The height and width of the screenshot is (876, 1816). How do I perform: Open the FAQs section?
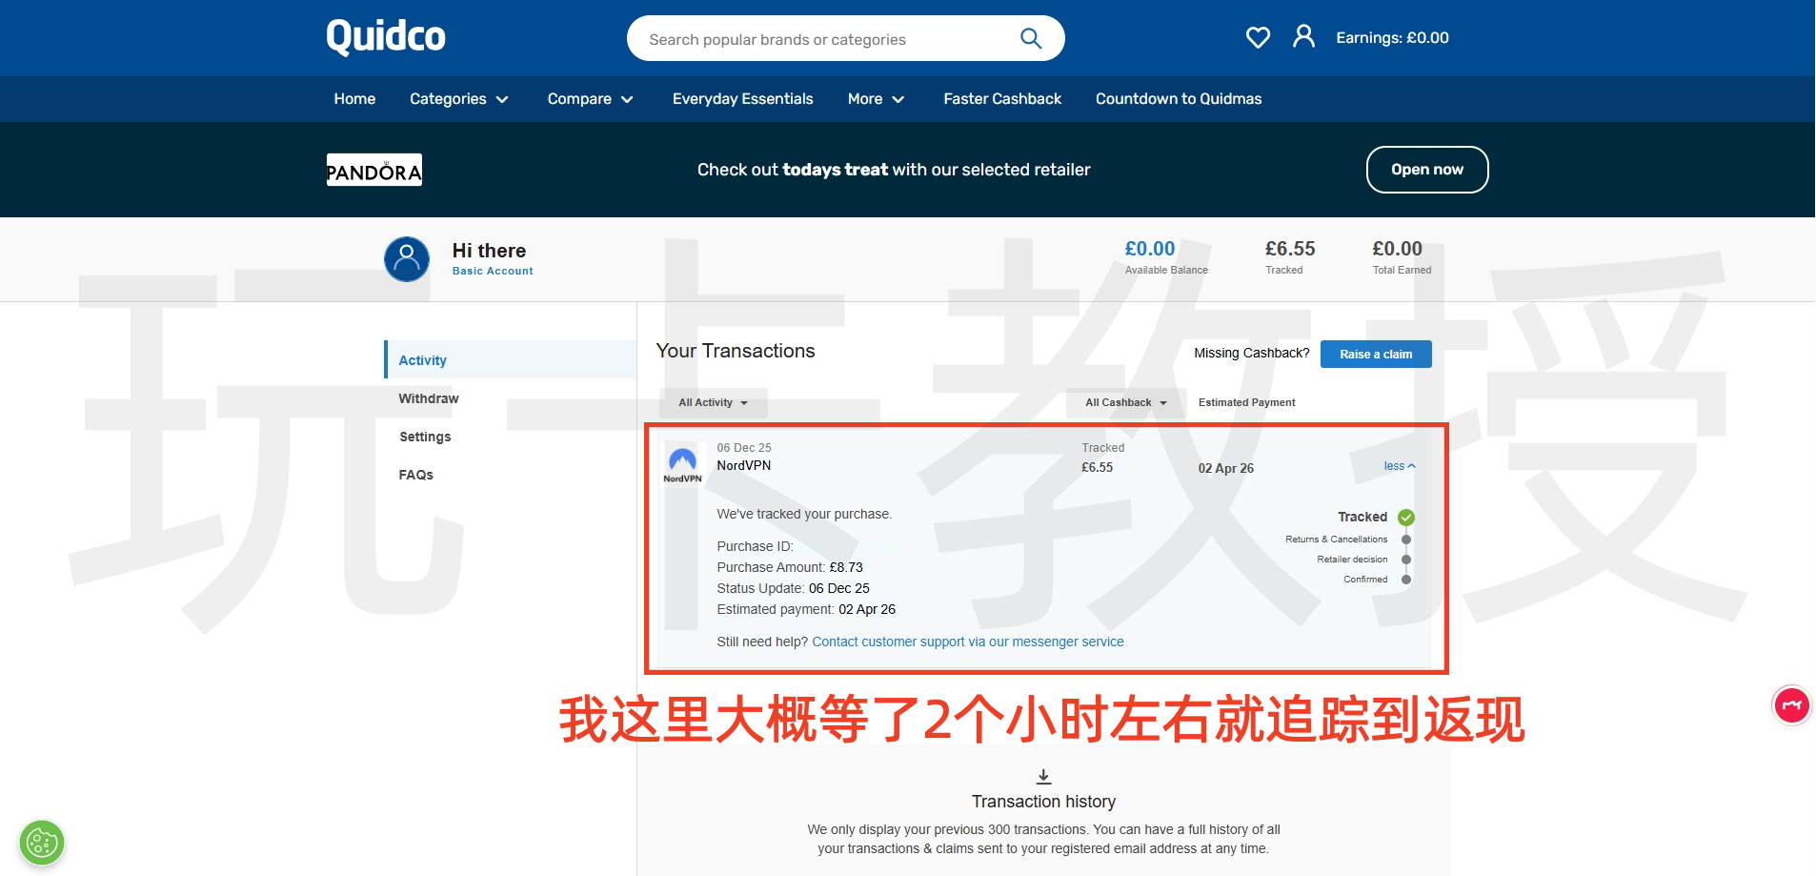click(x=415, y=474)
